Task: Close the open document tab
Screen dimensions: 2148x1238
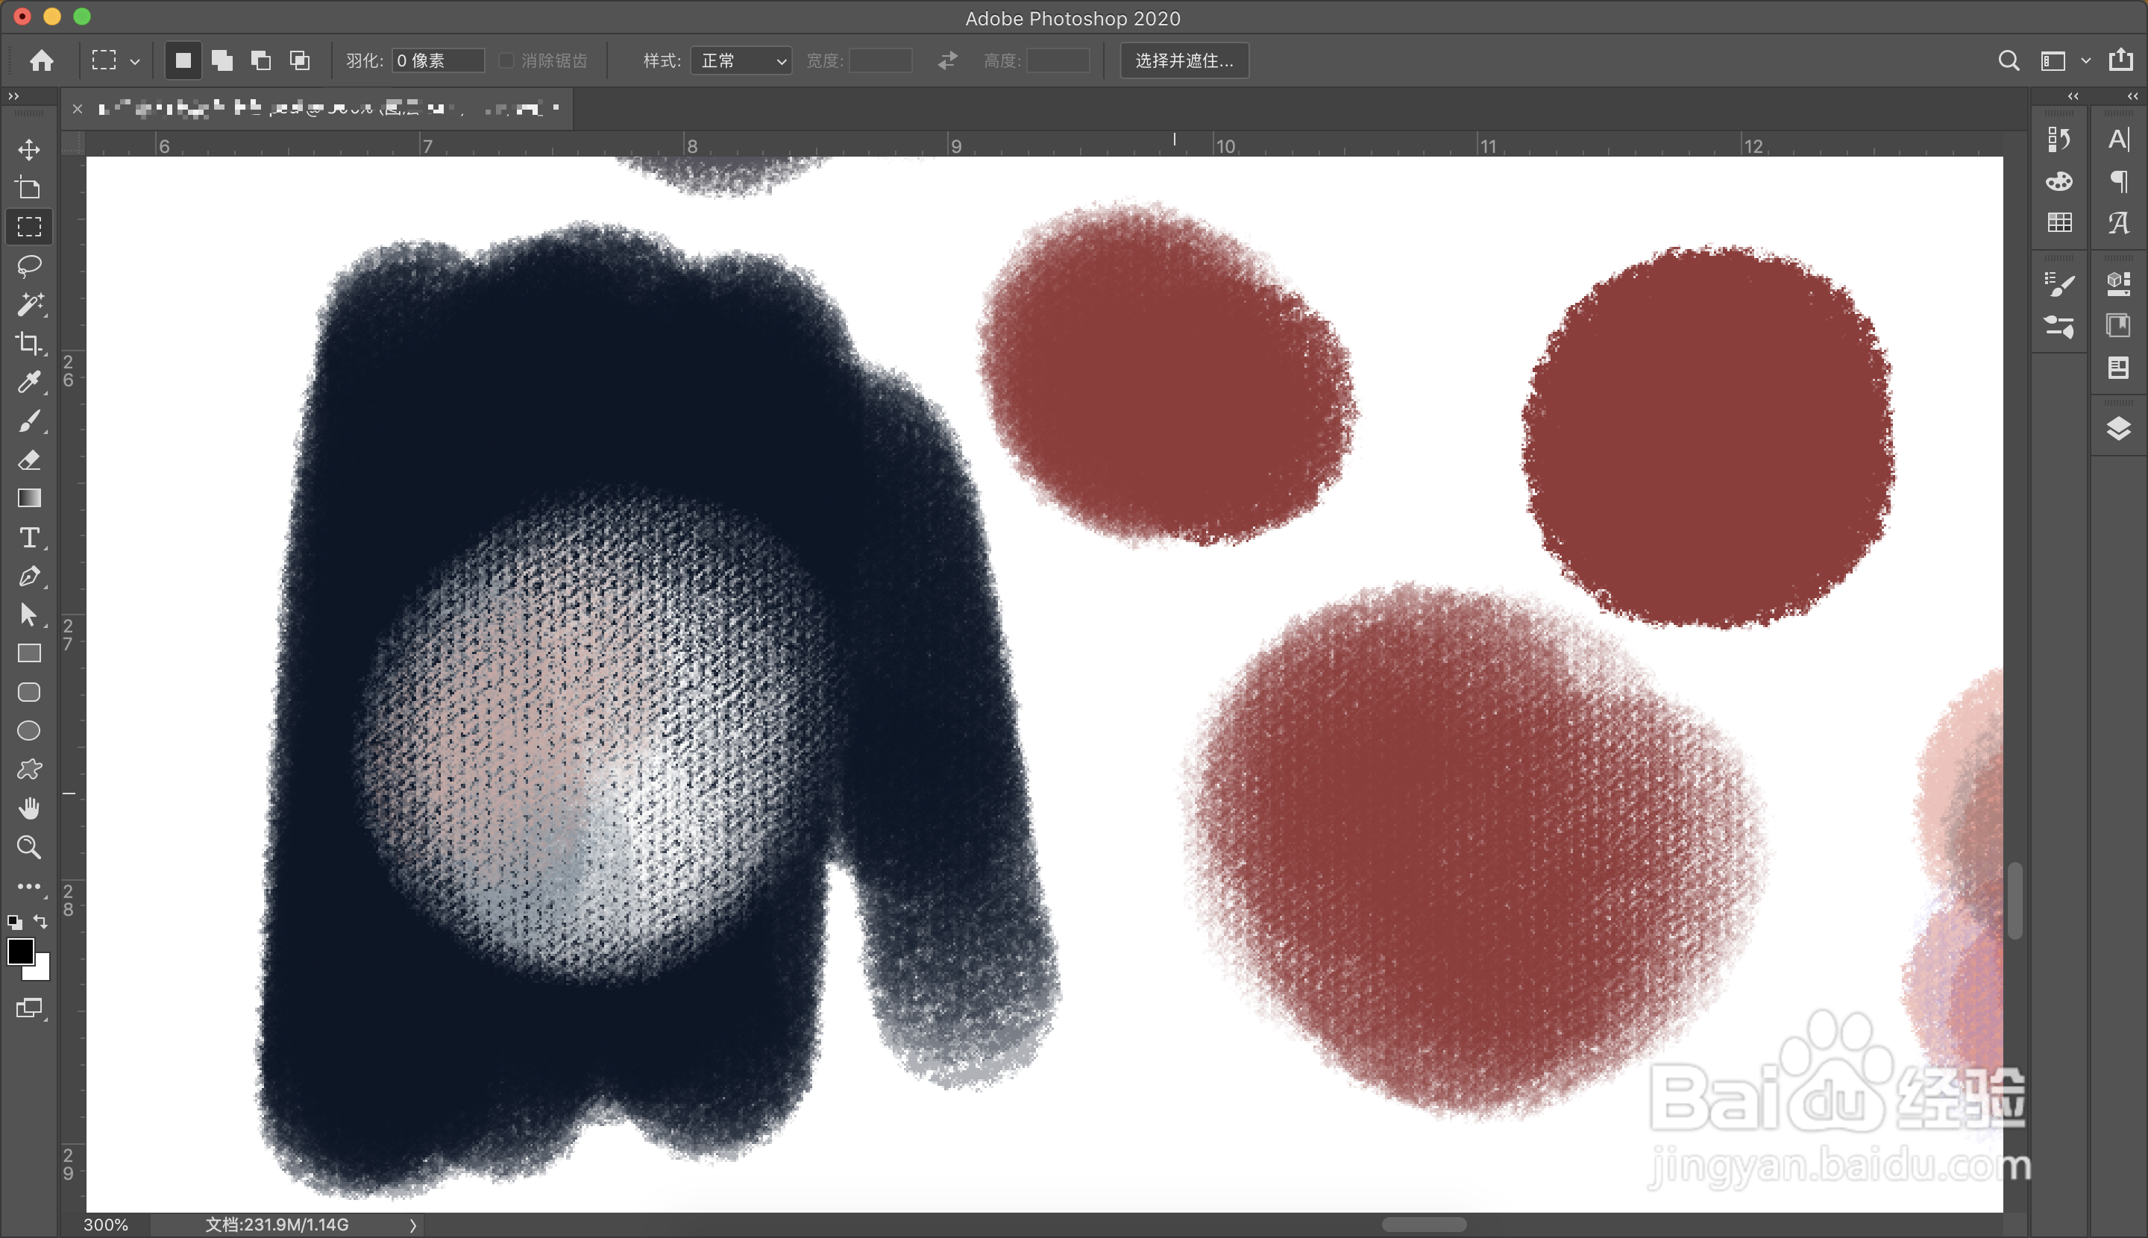Action: [x=78, y=108]
